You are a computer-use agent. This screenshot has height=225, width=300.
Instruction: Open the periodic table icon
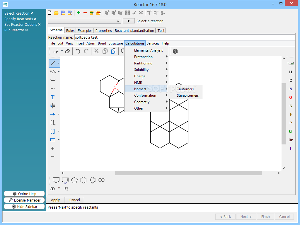291,64
